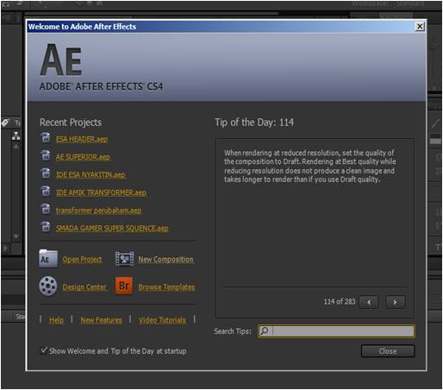
Task: Open recent project IDE AMIK TRANSFORMER.aep
Action: [x=101, y=192]
